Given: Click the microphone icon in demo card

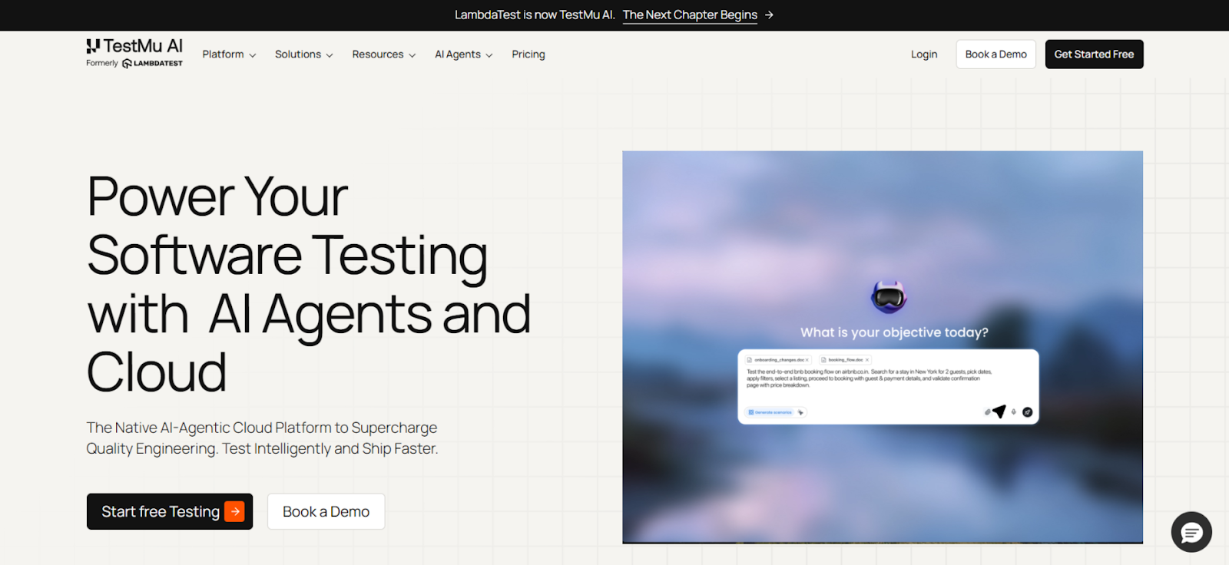Looking at the screenshot, I should (1013, 411).
